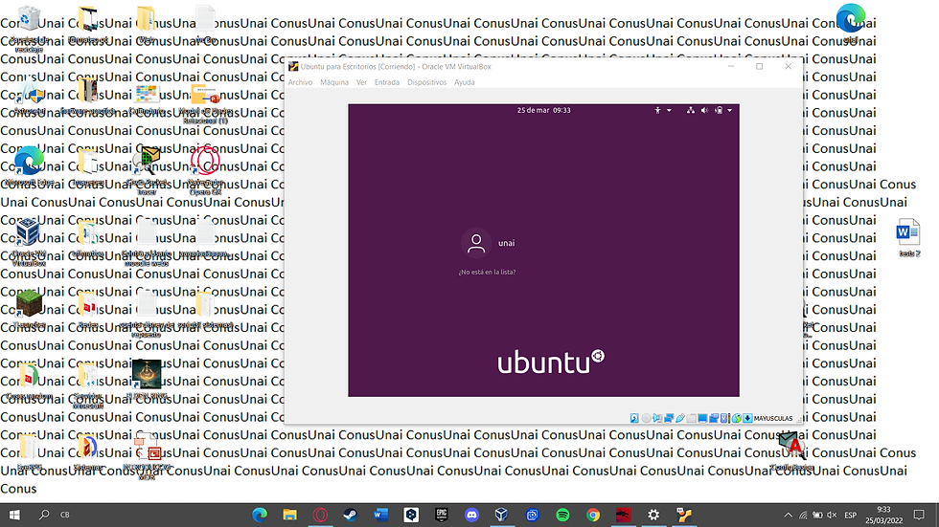Select the Minecraft TLauncher desktop shortcut
Screen dimensions: 939x527
pyautogui.click(x=28, y=310)
